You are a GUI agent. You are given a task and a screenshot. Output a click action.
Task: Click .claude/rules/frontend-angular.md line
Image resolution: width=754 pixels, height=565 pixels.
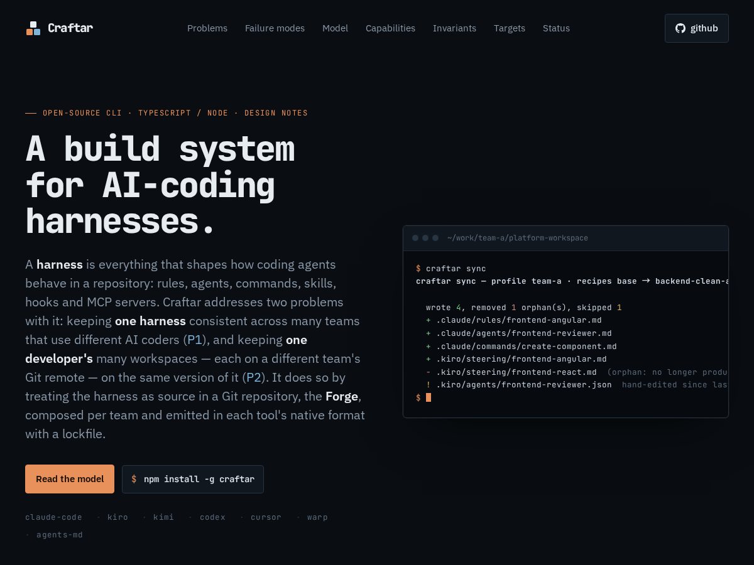pos(514,320)
